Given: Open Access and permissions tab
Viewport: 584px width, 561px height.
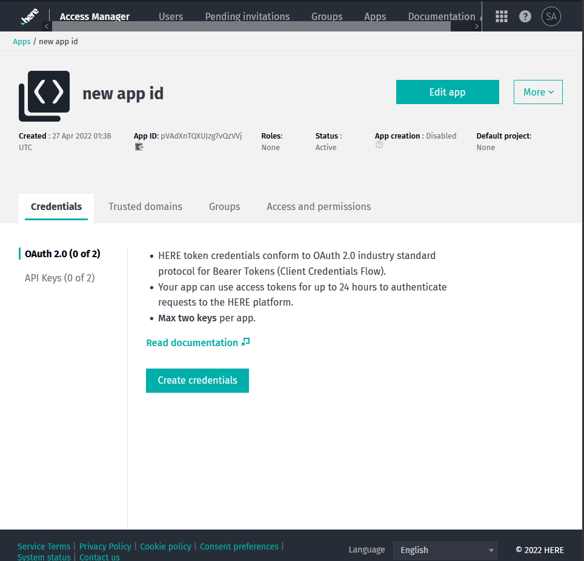Looking at the screenshot, I should (x=319, y=207).
